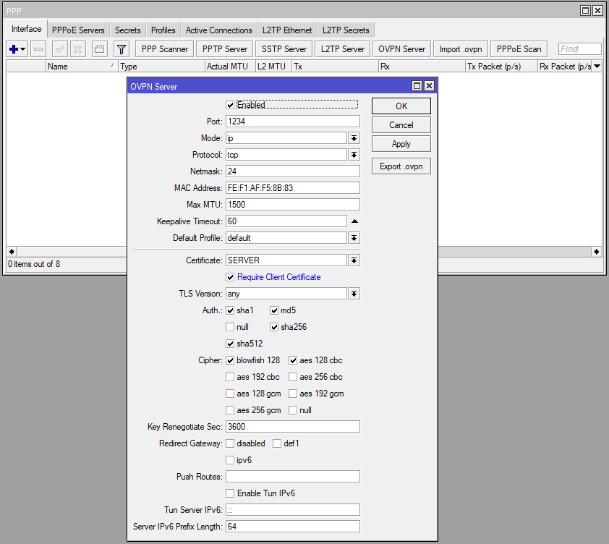Click the Push Routes input field
The height and width of the screenshot is (544, 609).
coord(293,477)
